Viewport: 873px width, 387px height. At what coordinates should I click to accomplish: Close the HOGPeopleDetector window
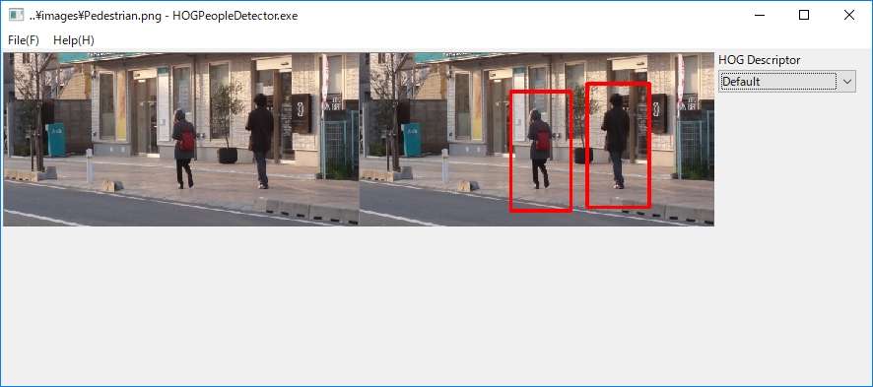coord(849,15)
